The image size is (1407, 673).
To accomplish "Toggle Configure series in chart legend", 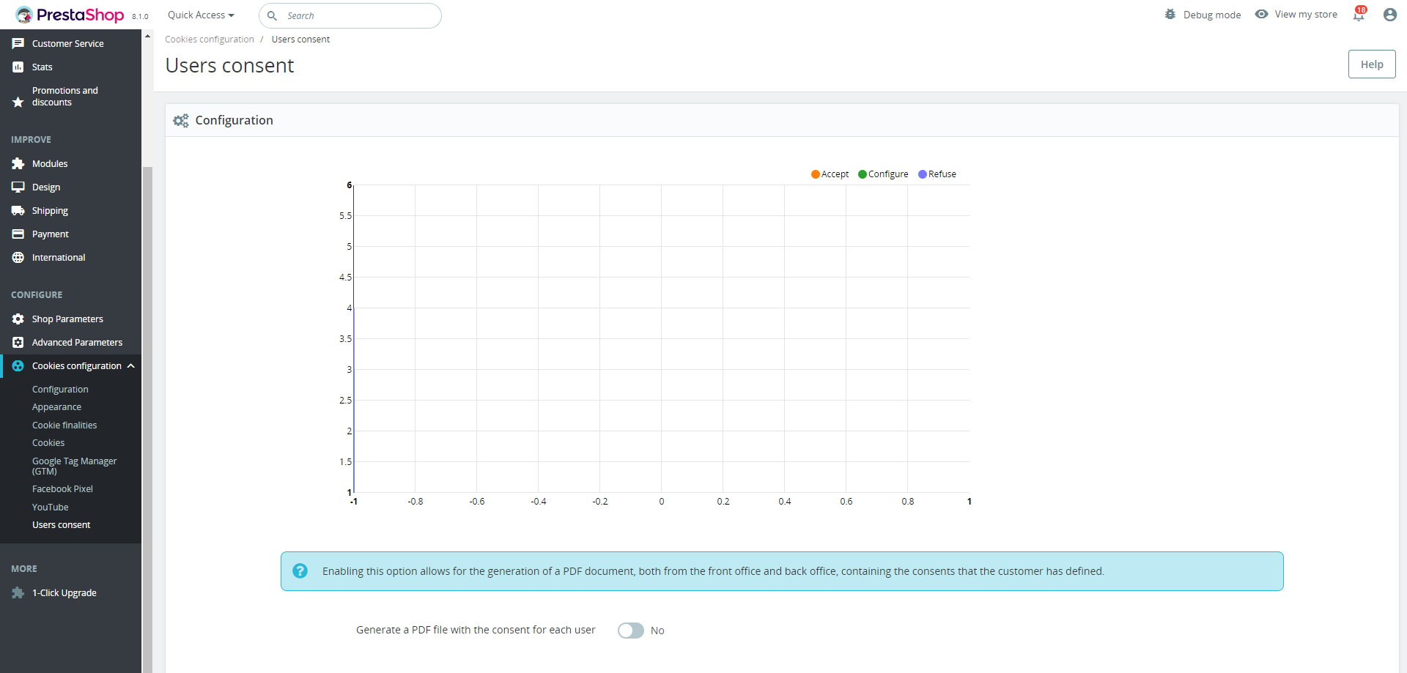I will point(883,174).
